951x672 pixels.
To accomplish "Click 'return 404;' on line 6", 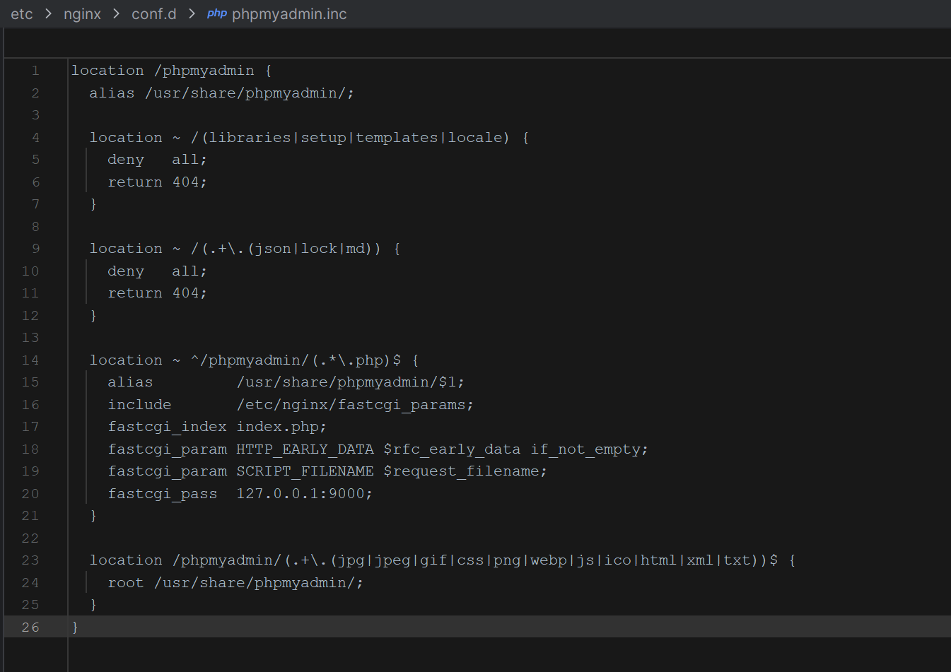I will point(157,182).
